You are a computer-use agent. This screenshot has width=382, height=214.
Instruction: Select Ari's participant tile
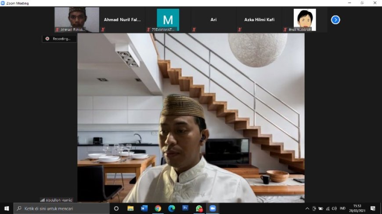pos(213,20)
